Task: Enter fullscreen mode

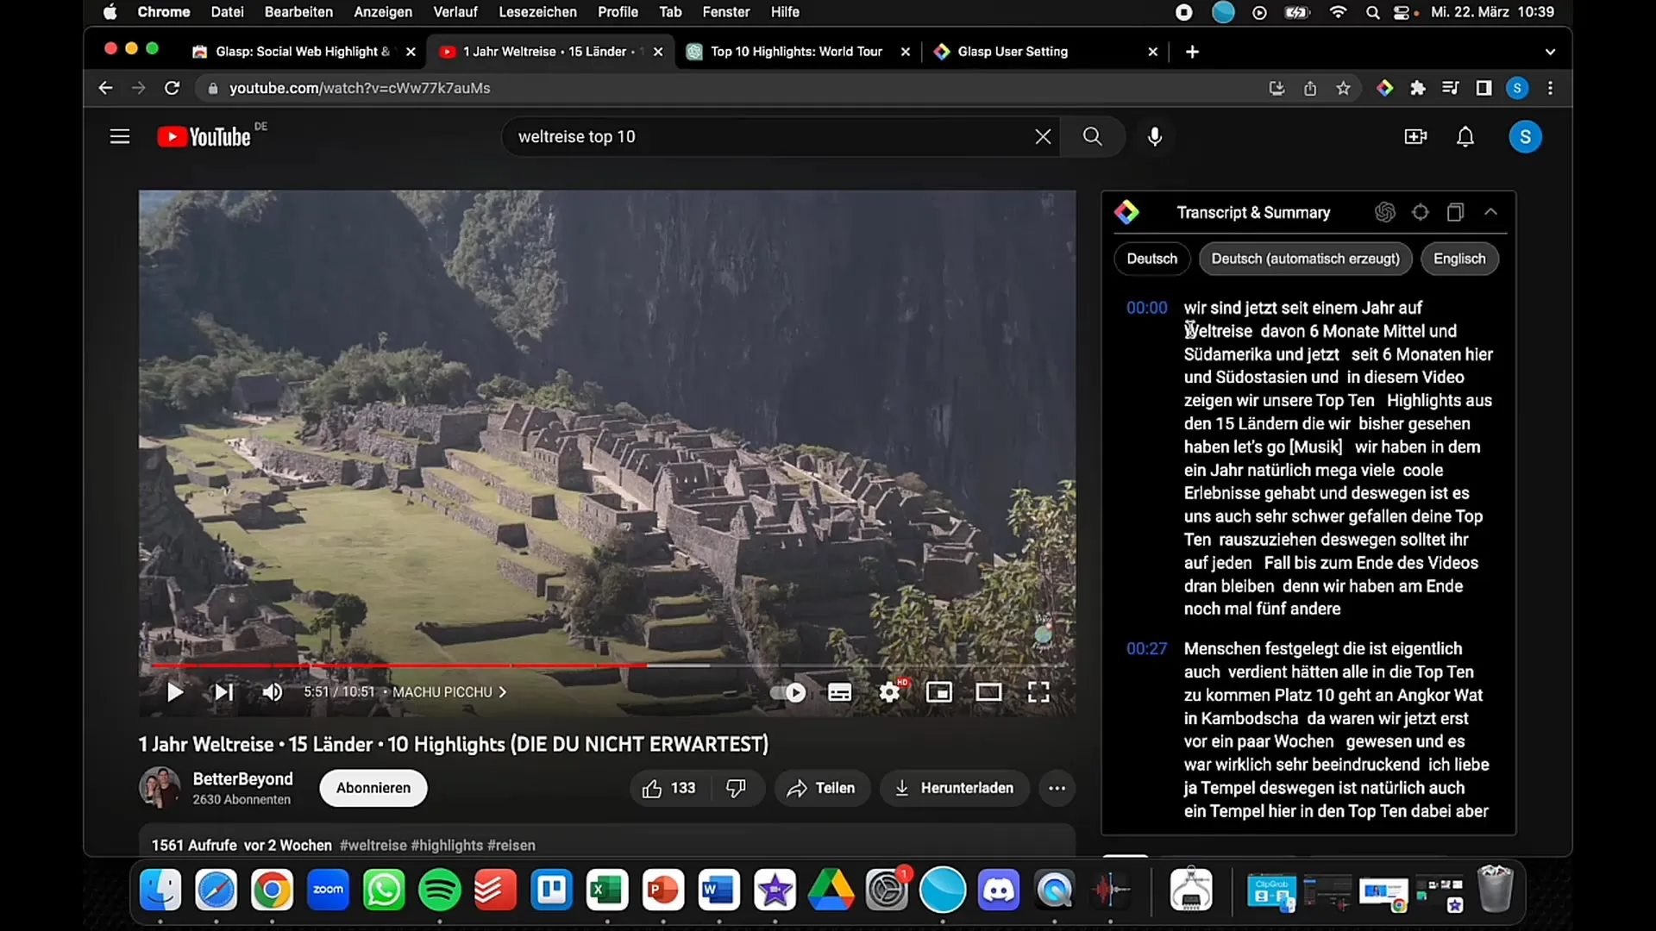Action: [1038, 692]
